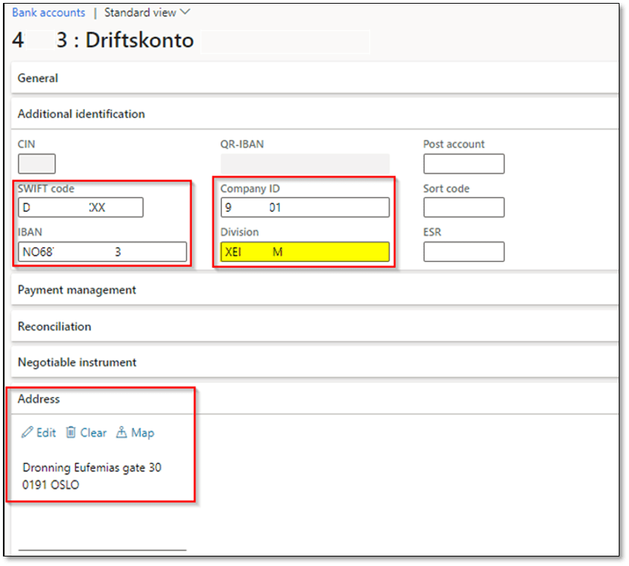The image size is (629, 566).
Task: Click the greyed QR-IBAN field
Action: (x=305, y=164)
